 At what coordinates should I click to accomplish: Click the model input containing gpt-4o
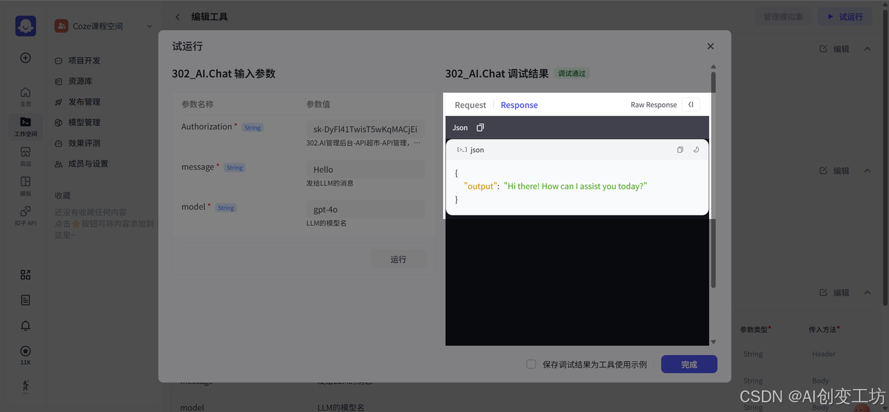(x=365, y=210)
